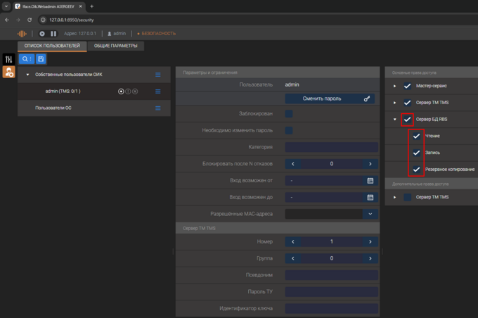Uncheck the Чтение permission checkbox
Image resolution: width=478 pixels, height=318 pixels.
[416, 136]
